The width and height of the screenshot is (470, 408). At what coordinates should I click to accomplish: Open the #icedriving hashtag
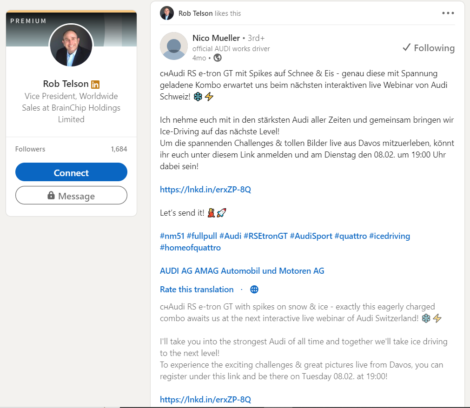point(390,236)
